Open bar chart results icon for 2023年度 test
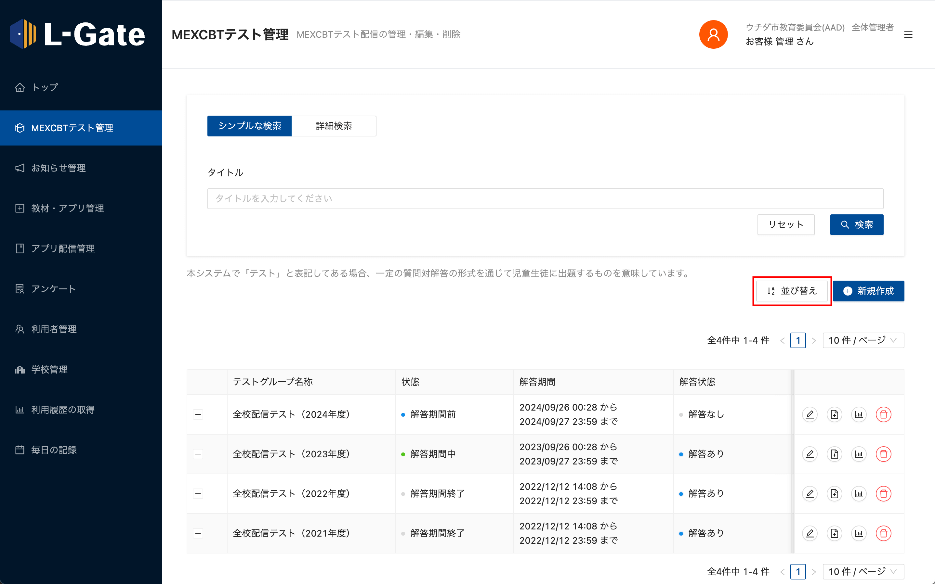 pyautogui.click(x=859, y=454)
